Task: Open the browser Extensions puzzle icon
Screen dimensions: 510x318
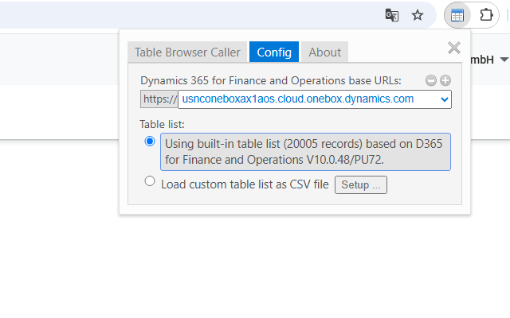Action: point(486,15)
